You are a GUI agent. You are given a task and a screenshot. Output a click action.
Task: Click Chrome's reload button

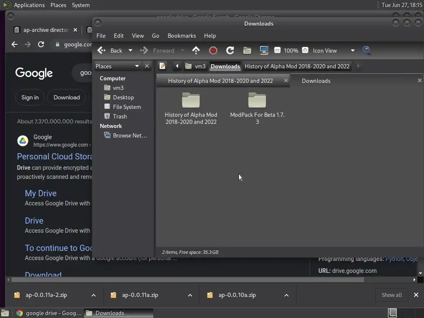point(41,44)
